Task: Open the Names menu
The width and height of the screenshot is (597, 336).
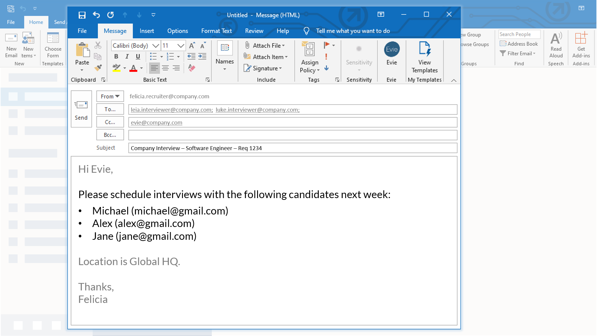Action: [x=225, y=56]
